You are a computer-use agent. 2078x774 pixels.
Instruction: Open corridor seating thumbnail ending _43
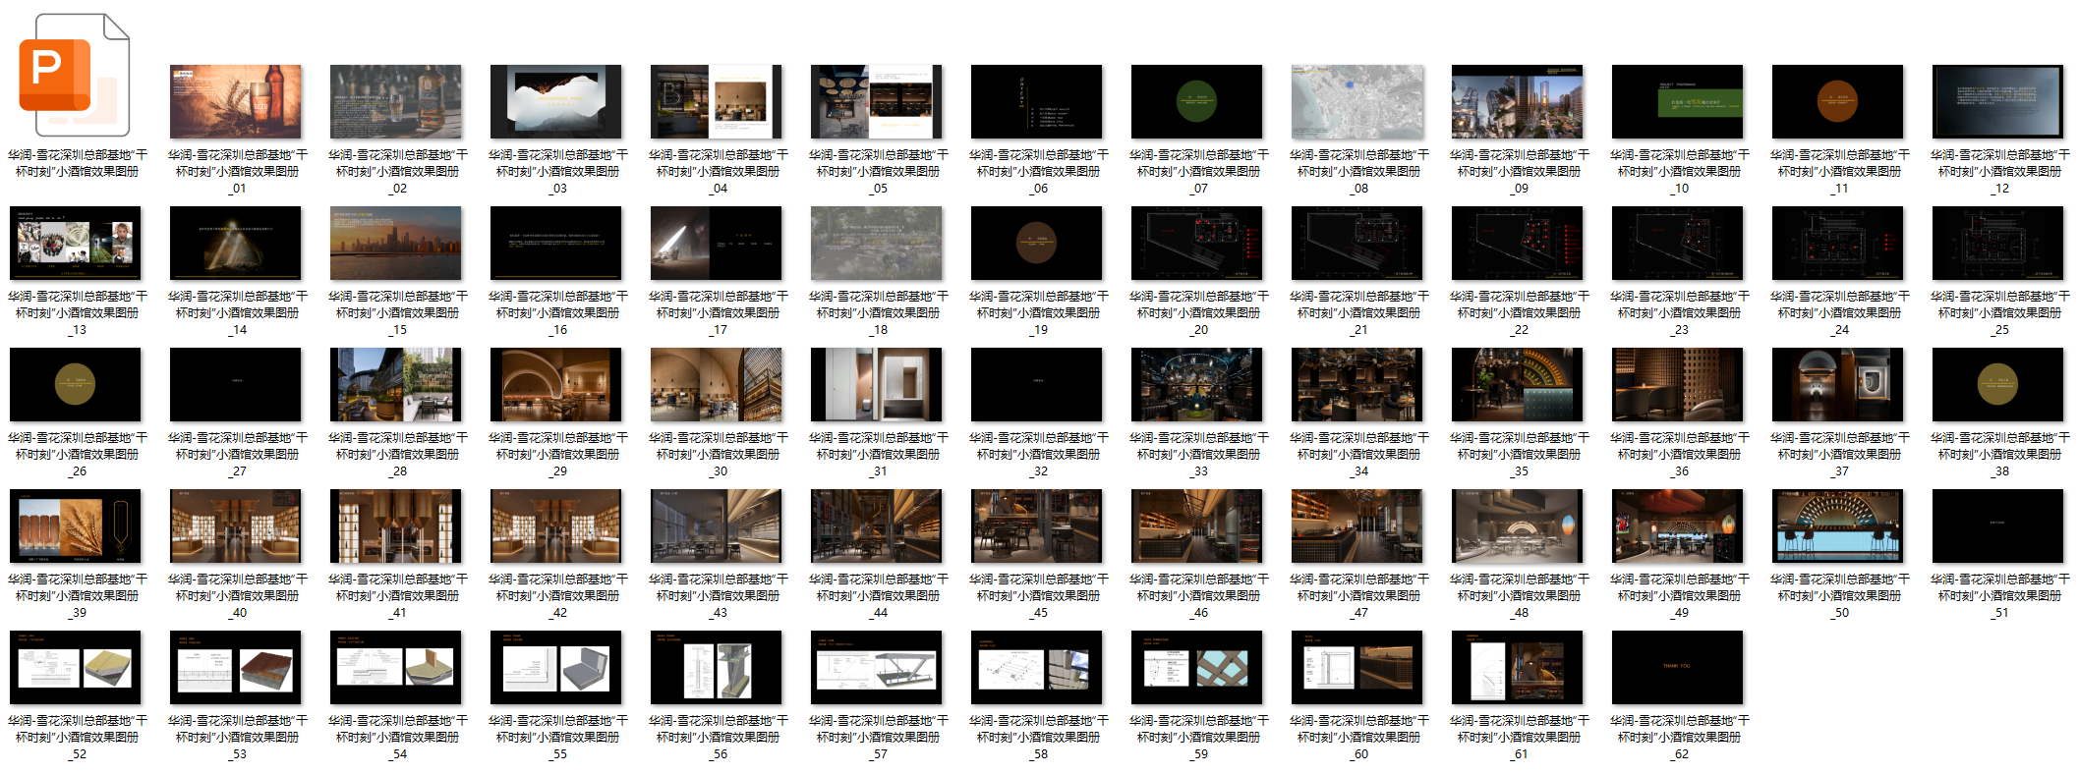click(717, 526)
